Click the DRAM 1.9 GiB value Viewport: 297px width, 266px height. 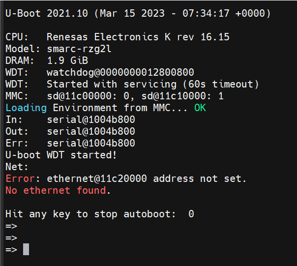click(x=67, y=60)
